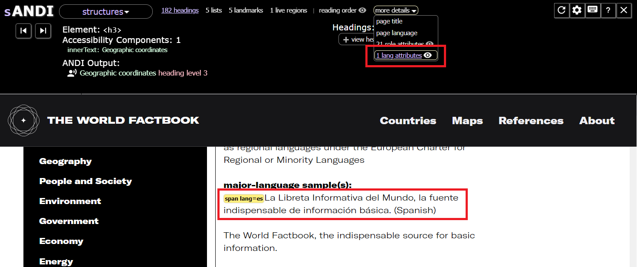This screenshot has height=267, width=637.
Task: View ANDI keyboard shortcuts
Action: point(593,10)
